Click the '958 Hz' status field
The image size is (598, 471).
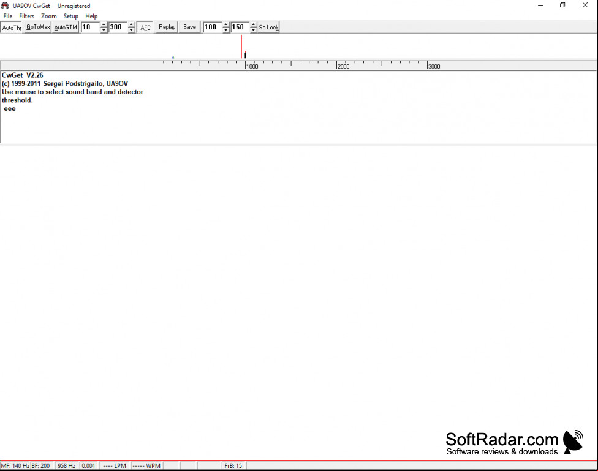[x=66, y=465]
